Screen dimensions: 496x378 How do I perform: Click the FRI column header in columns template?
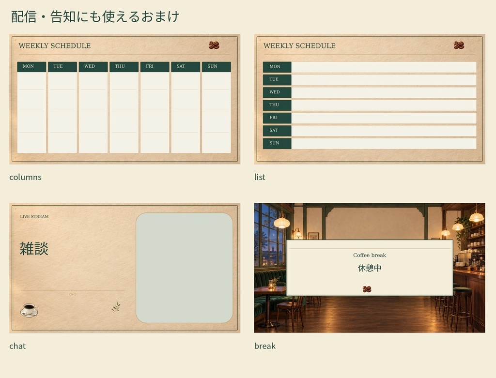[155, 67]
